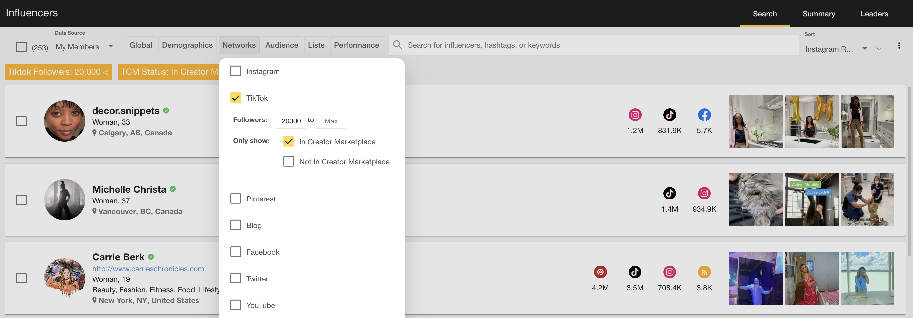Screen dimensions: 913x318
Task: Click the sort direction arrow icon
Action: (879, 46)
